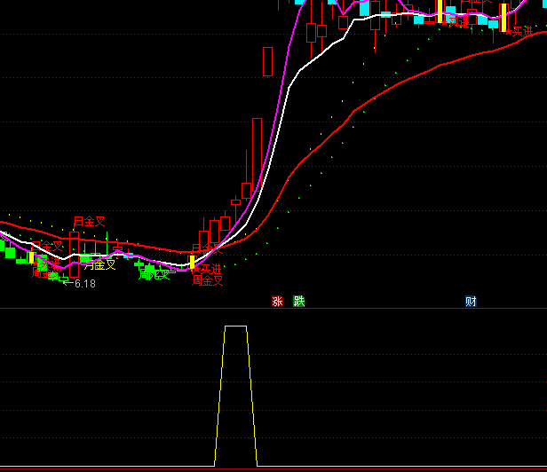This screenshot has height=472, width=547.
Task: Click the red 周金叉 label under 买进
Action: [207, 280]
